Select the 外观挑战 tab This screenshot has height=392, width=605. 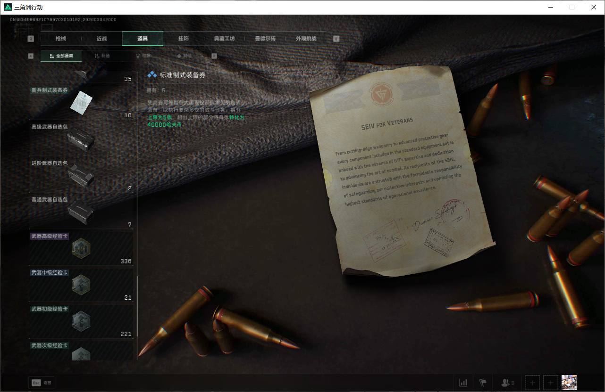click(x=306, y=39)
